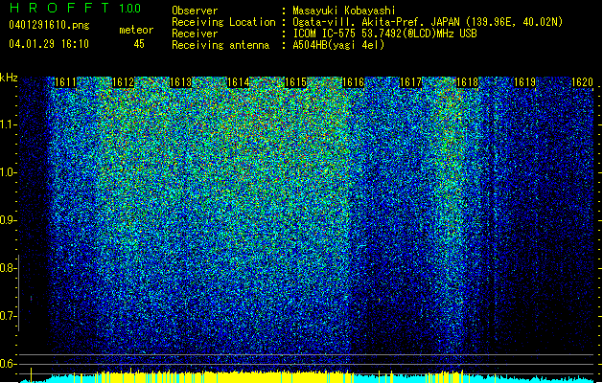Click the Receiver label

point(195,34)
